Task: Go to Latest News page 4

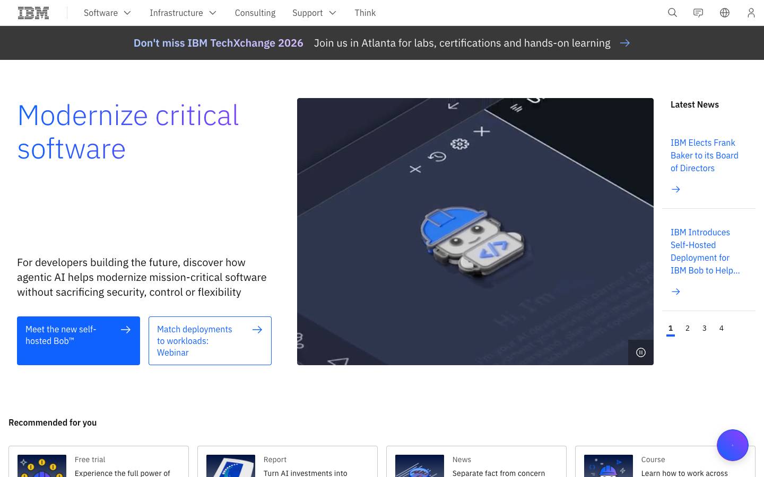Action: 722,328
